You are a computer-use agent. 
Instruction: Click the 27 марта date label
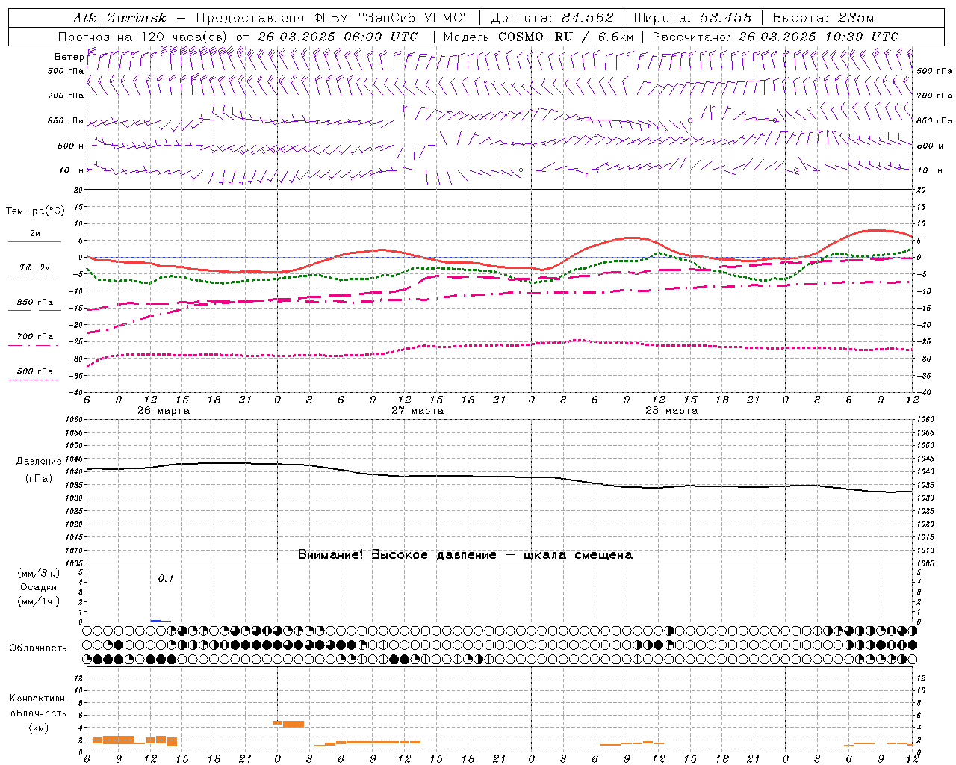[418, 411]
